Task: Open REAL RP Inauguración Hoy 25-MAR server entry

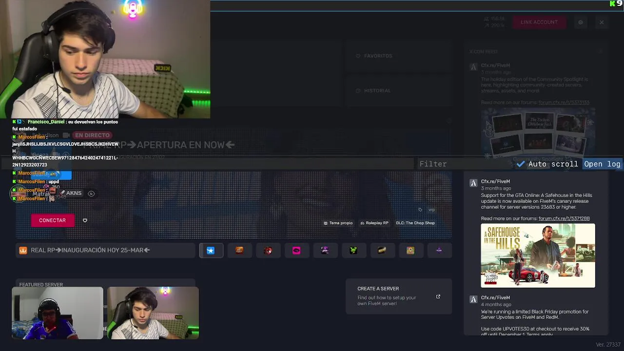Action: [x=106, y=250]
